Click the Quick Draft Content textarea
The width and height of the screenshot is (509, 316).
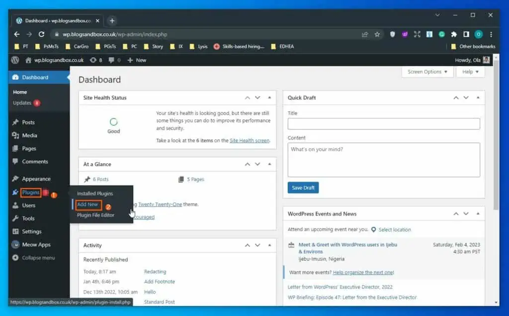tap(384, 160)
